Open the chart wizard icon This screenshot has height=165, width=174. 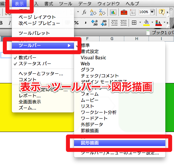point(113,12)
